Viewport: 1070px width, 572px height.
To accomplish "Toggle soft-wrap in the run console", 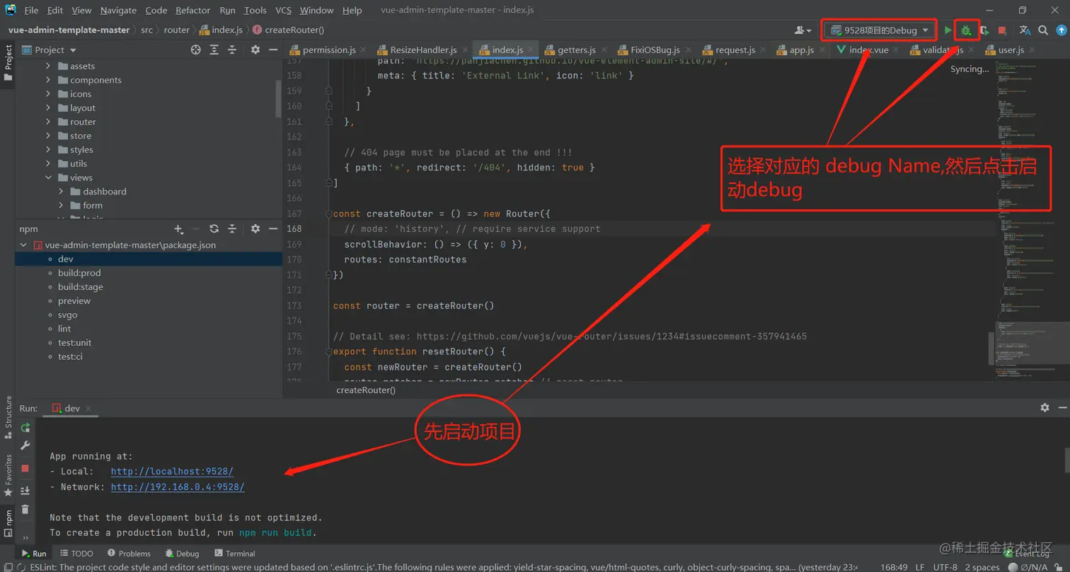I will pos(24,490).
